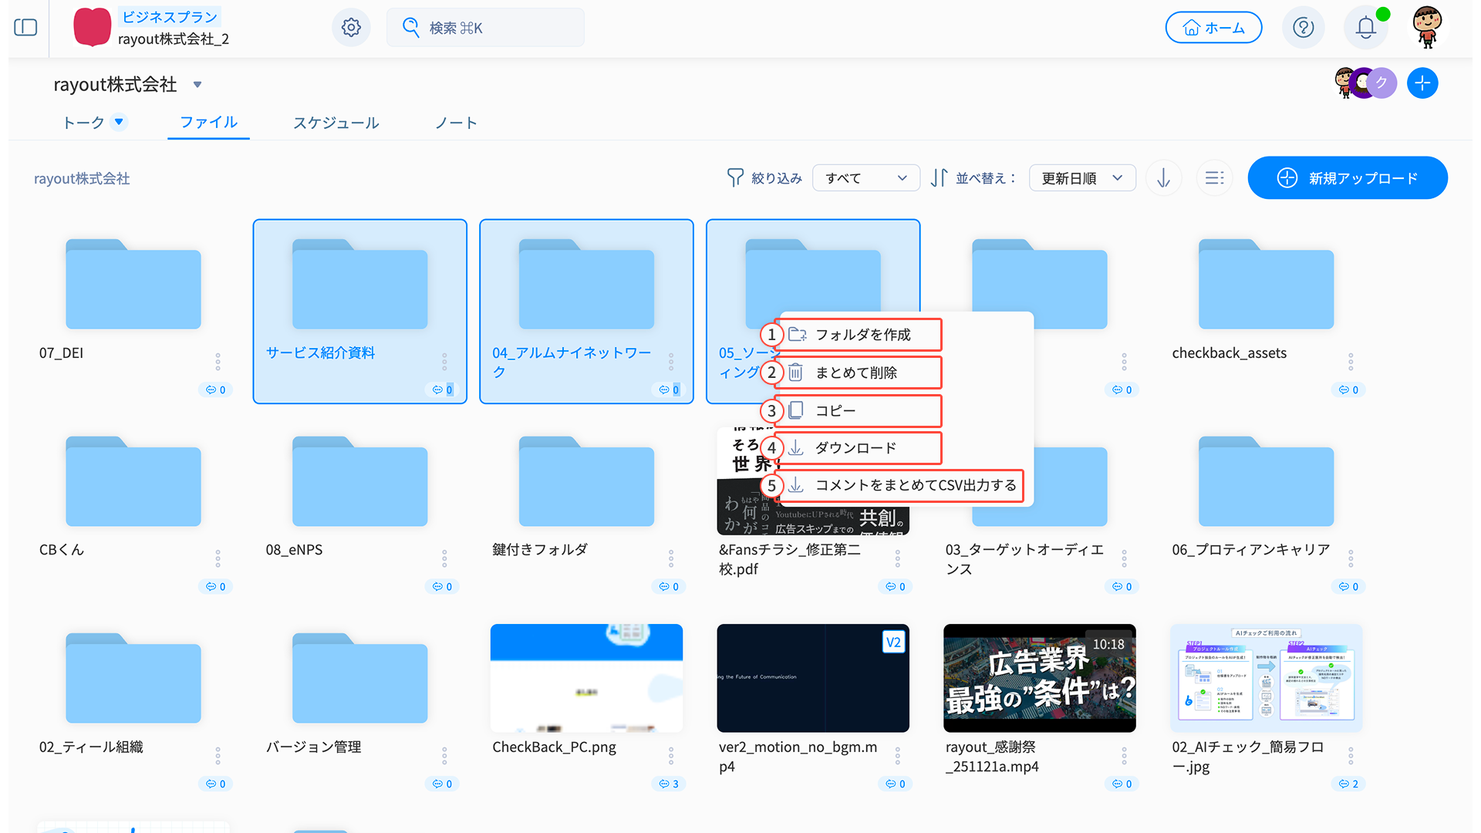Open notifications bell icon
The image size is (1481, 833).
1365,28
